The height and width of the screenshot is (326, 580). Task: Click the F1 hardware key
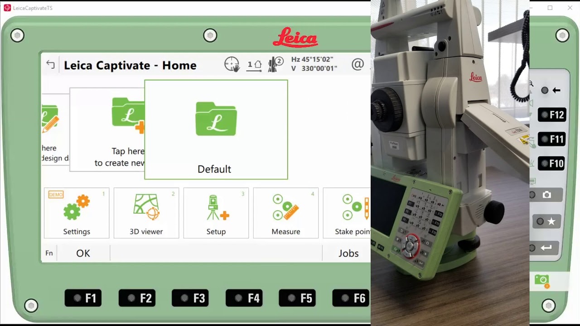tap(83, 298)
